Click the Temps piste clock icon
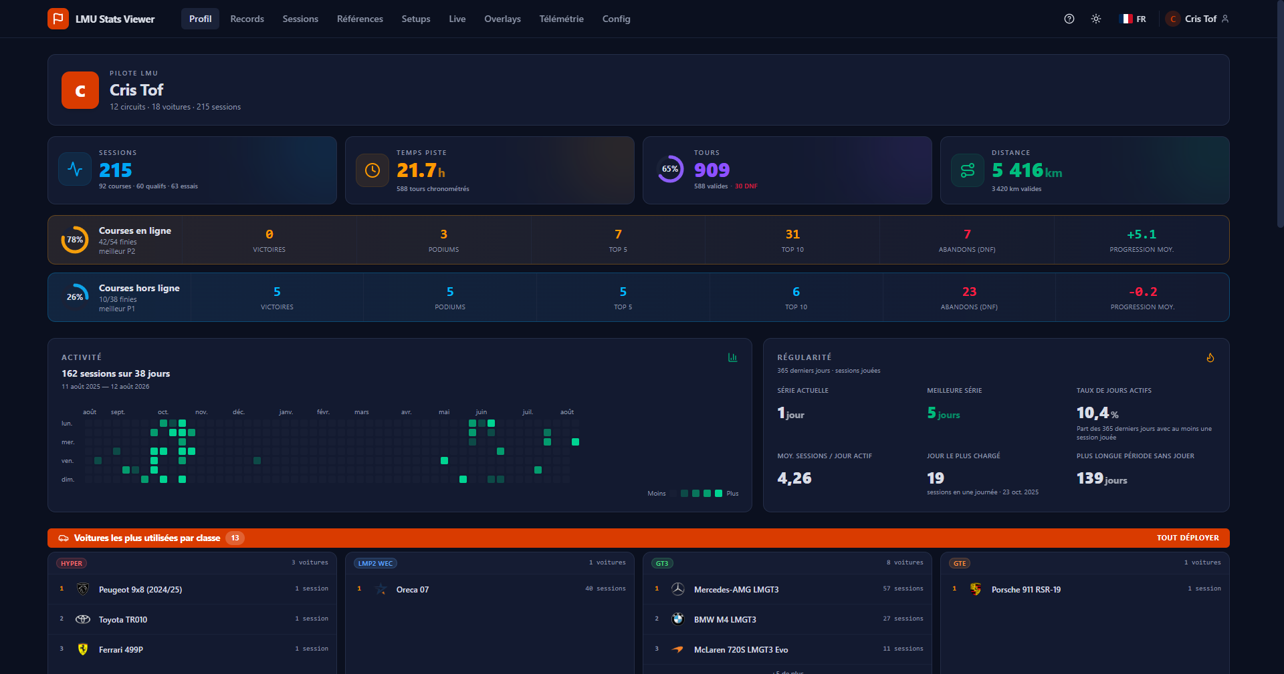This screenshot has height=674, width=1284. pyautogui.click(x=372, y=170)
